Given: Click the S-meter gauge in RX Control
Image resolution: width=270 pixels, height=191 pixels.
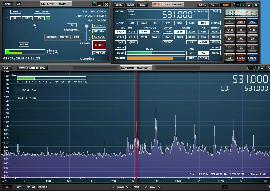Looking at the screenshot, I should click(241, 13).
